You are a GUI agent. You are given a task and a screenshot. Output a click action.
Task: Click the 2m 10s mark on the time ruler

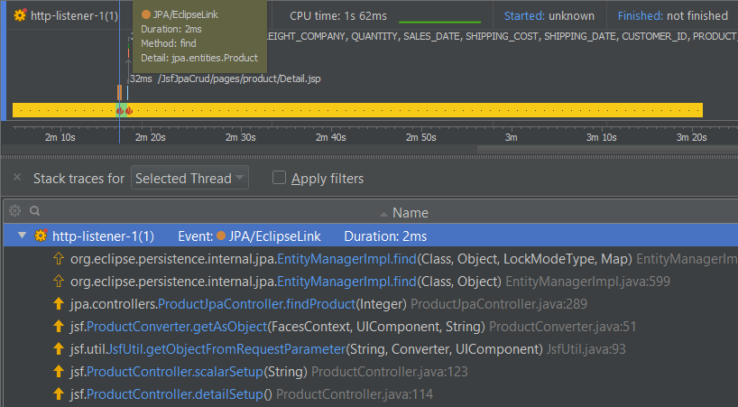point(60,137)
